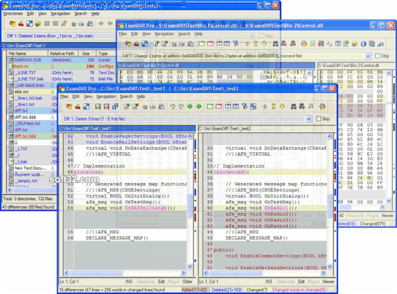Click Next difference down arrow in binary diff window
Screen dimensions: 397x294
coord(264,44)
